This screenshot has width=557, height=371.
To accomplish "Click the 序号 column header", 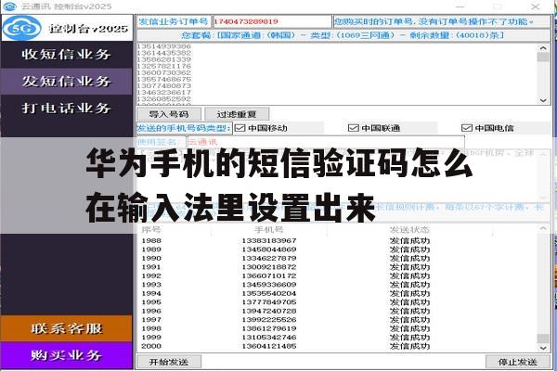I will 151,230.
